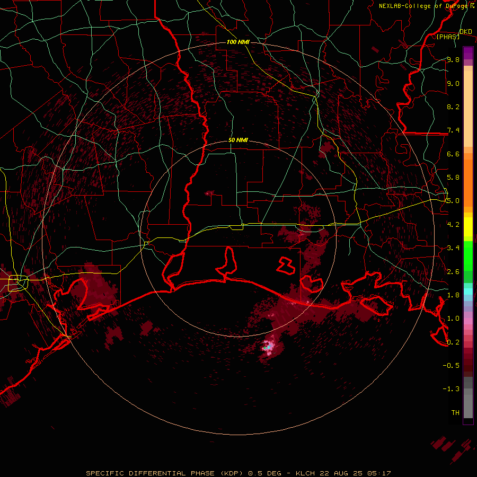This screenshot has width=477, height=477.
Task: Click the -0.5 value on the color scale
Action: tap(451, 366)
